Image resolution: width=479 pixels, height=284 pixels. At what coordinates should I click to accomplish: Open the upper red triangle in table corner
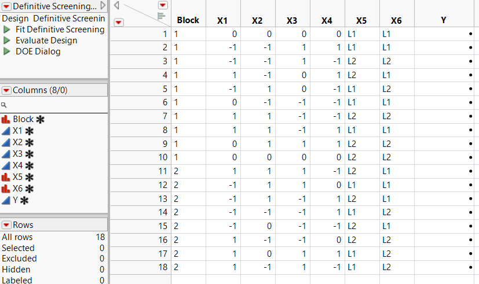point(162,5)
